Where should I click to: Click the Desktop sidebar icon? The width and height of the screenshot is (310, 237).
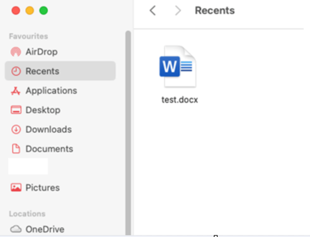click(16, 110)
